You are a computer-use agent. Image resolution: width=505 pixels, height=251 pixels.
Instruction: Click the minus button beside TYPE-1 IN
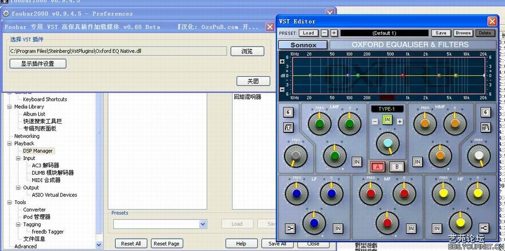(x=375, y=122)
